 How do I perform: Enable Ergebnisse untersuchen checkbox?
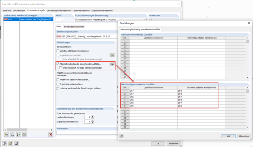tap(58, 84)
